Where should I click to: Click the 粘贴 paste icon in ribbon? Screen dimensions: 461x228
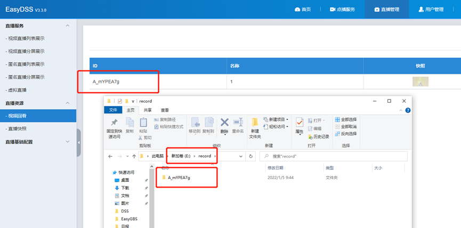[x=143, y=122]
